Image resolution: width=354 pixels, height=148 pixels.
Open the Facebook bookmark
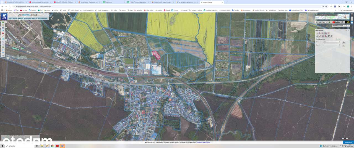[x=33, y=10]
